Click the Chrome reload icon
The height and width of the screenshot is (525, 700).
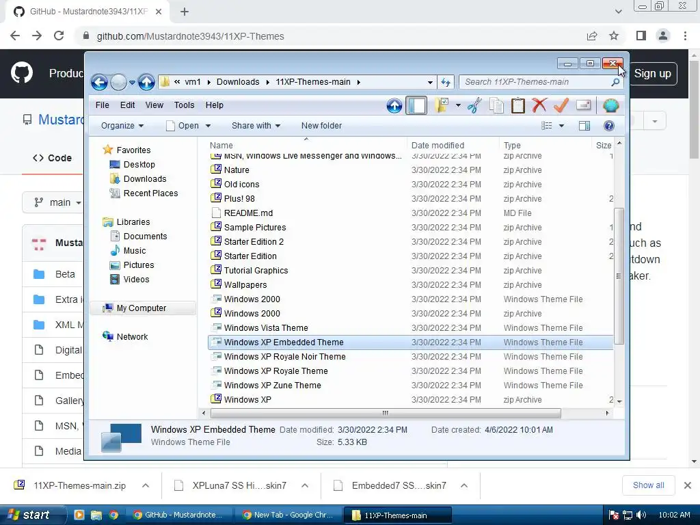click(59, 36)
